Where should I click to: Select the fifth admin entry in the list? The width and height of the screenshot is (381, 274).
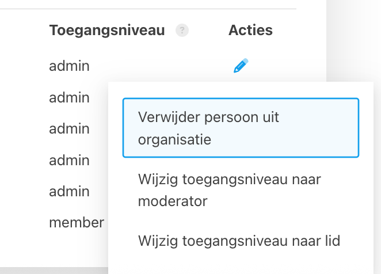70,191
